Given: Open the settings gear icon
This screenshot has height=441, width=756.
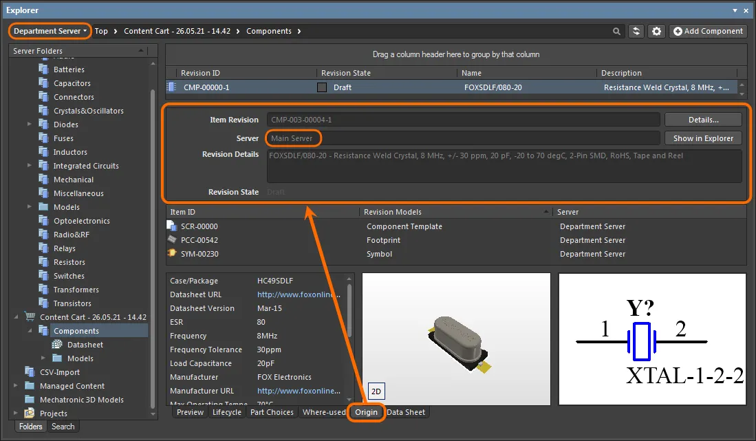Looking at the screenshot, I should pos(657,32).
